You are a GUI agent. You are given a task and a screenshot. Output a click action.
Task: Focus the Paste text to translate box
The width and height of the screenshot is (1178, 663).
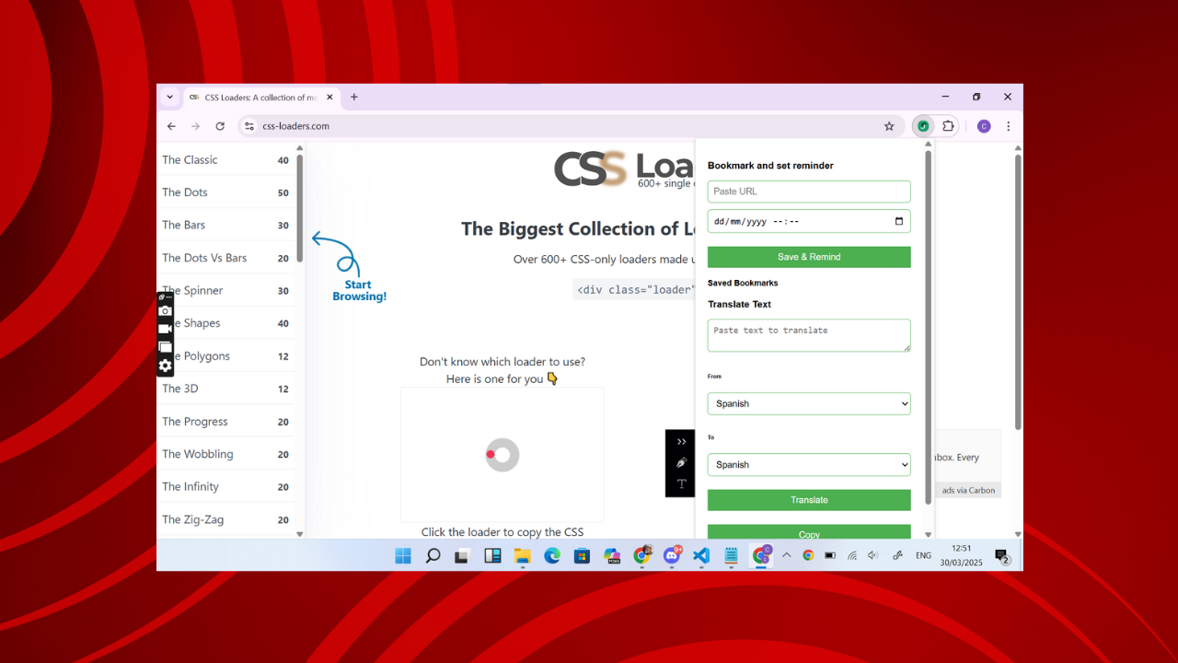coord(809,335)
